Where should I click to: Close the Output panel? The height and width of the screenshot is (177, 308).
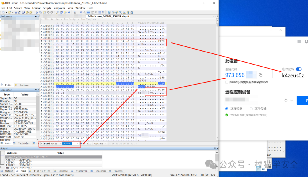click(217, 148)
